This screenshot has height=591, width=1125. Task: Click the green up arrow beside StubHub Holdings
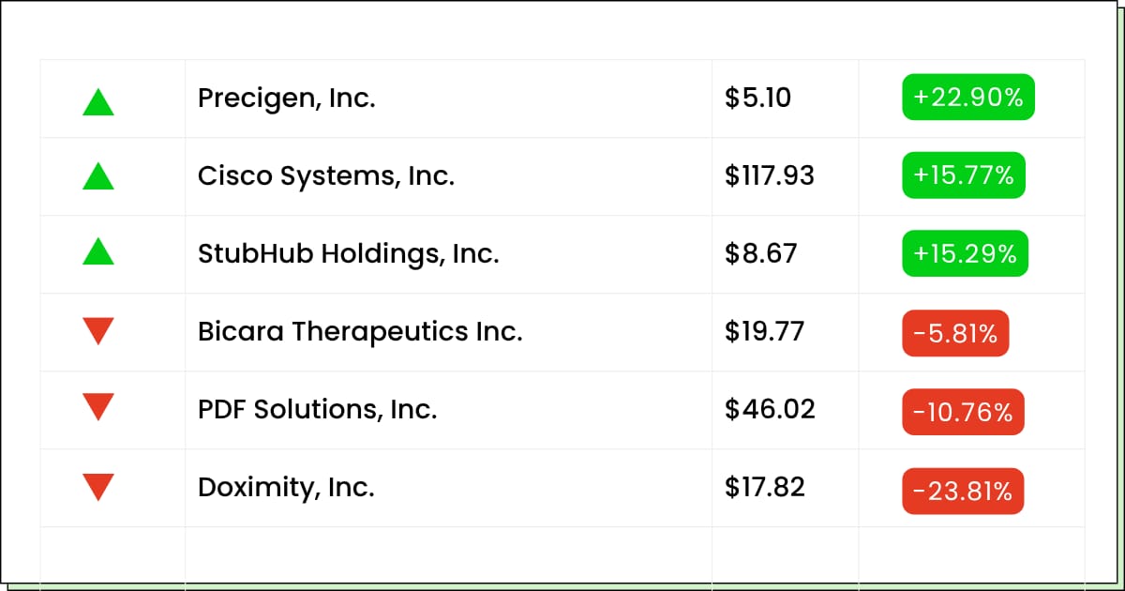[x=98, y=250]
